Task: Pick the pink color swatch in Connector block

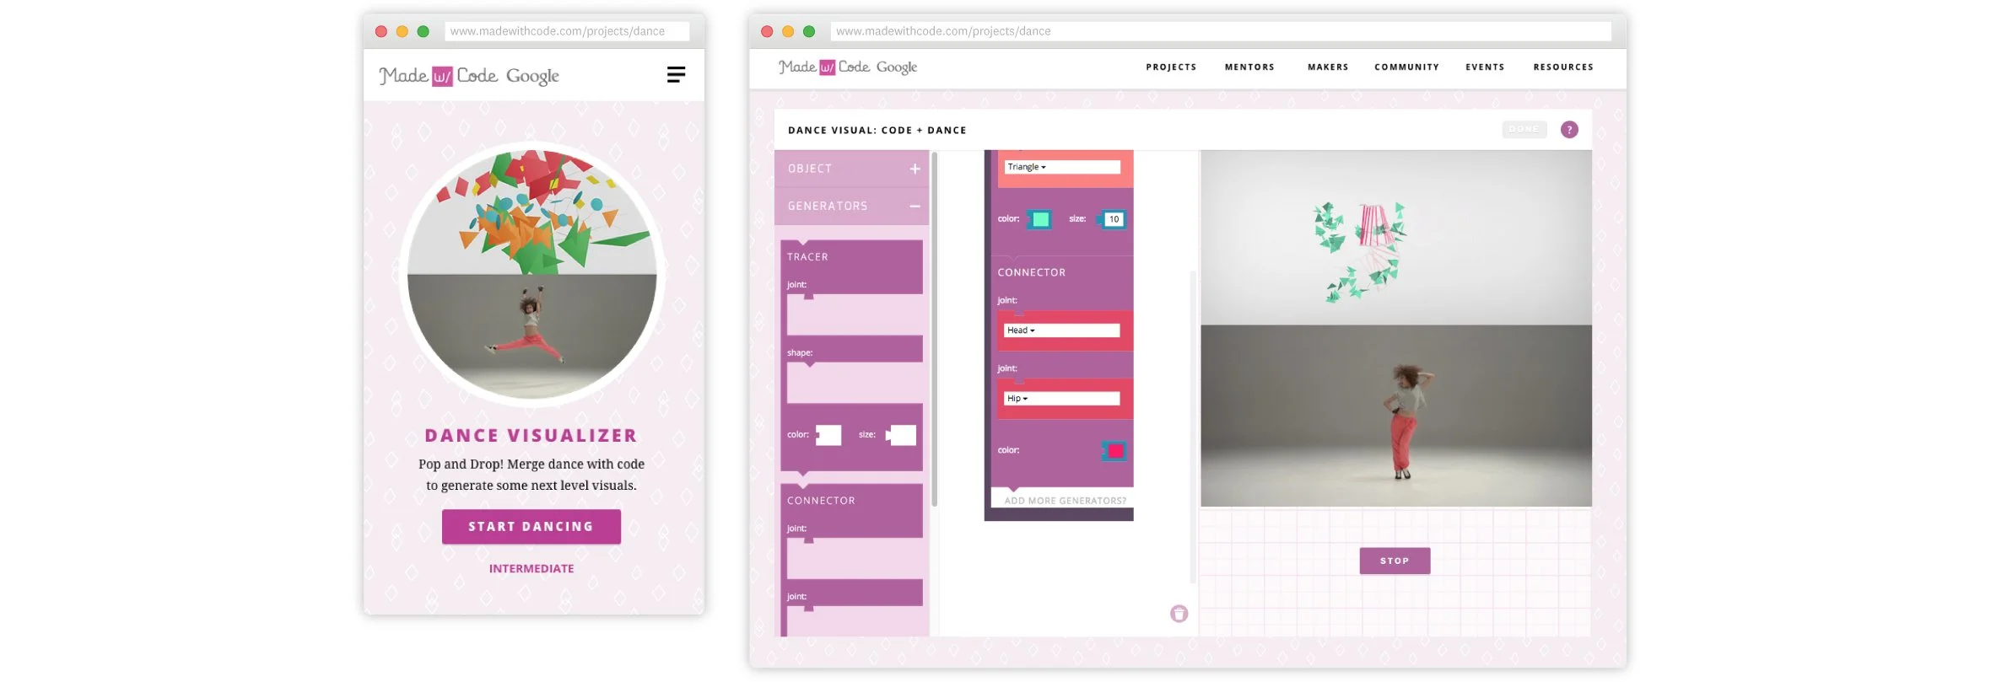Action: (x=1115, y=451)
